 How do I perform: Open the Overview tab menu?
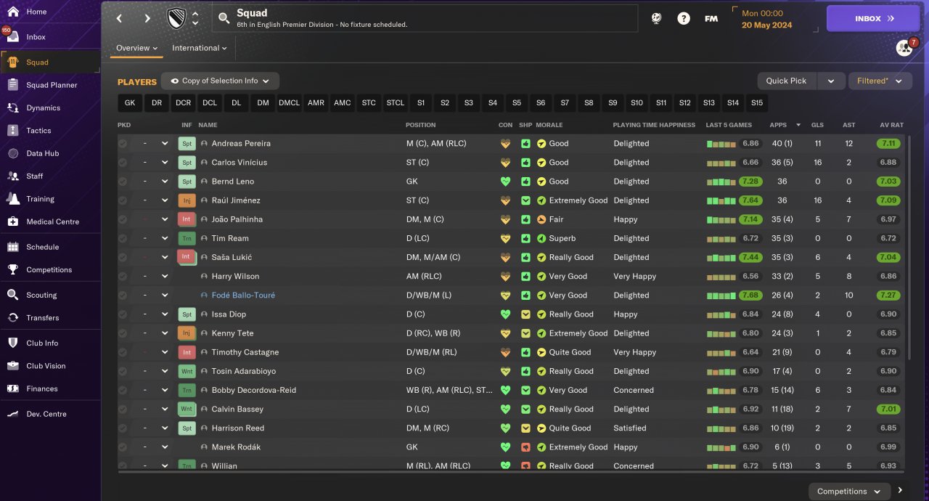click(137, 48)
